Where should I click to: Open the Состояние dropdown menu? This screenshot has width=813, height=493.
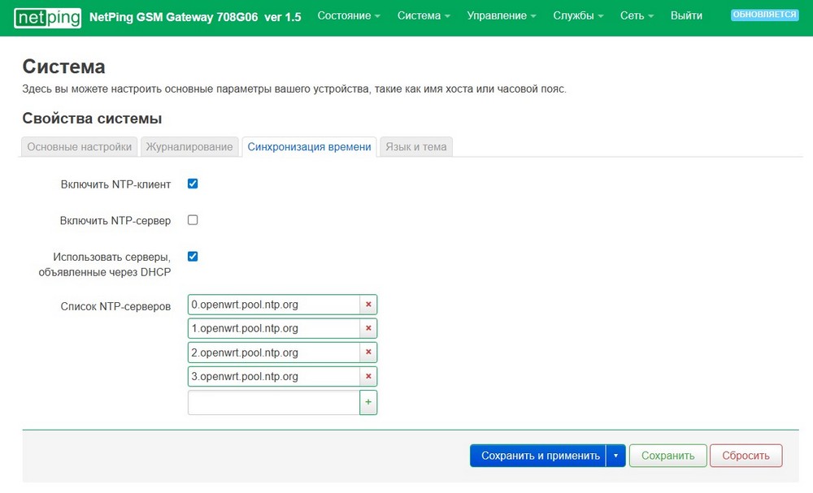tap(349, 16)
